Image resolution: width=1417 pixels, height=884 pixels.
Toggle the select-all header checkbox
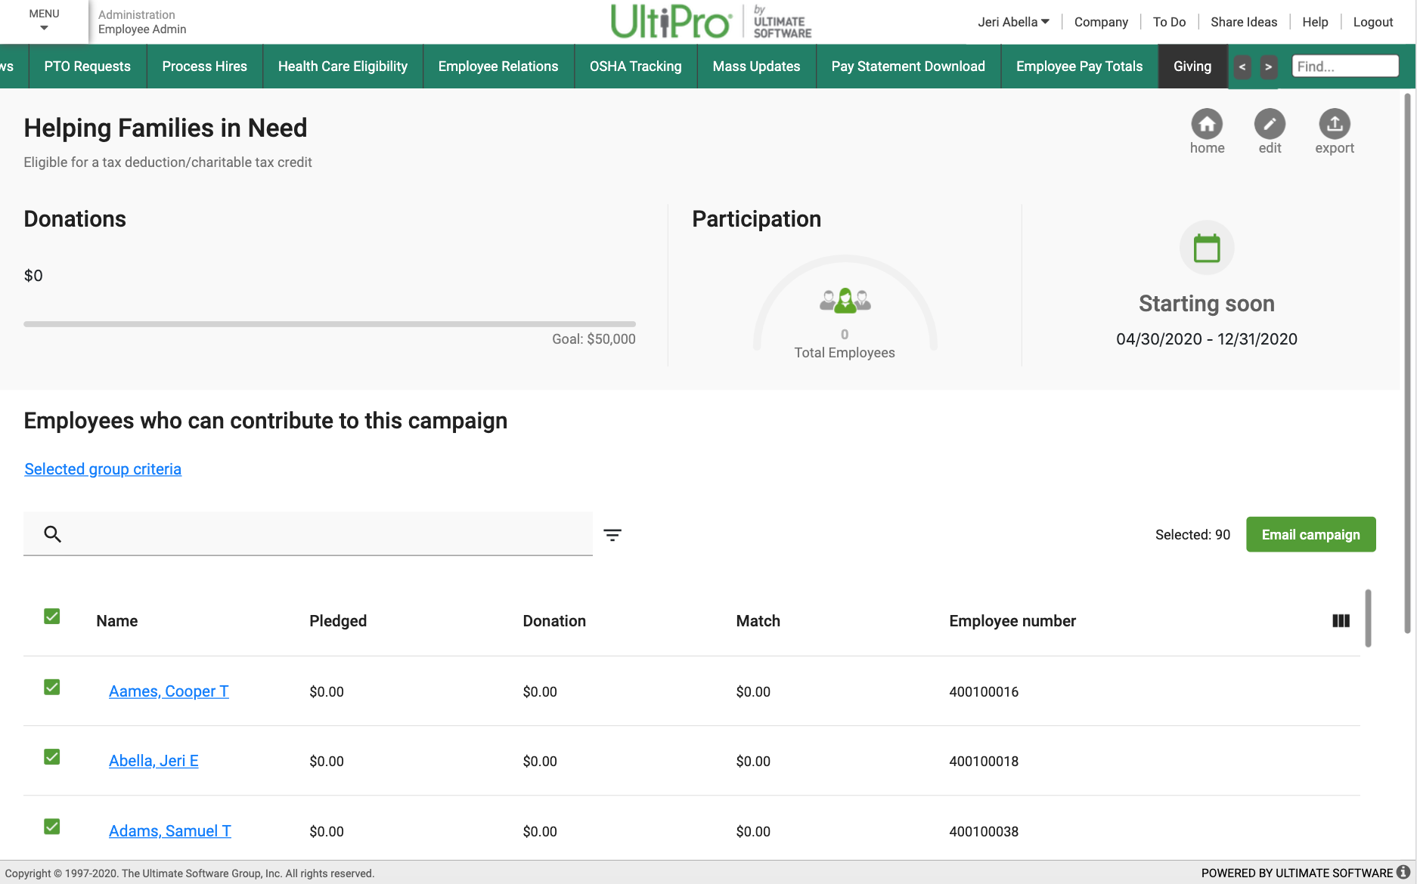tap(52, 617)
